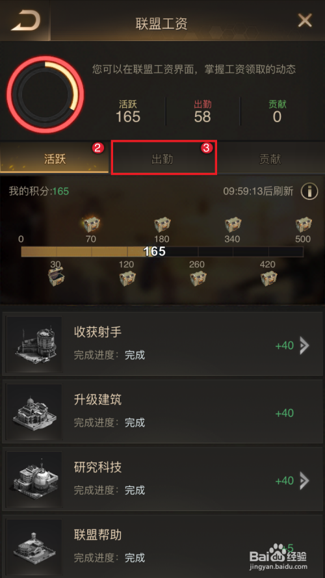Select the 活跃 tab
The image size is (325, 578).
55,159
